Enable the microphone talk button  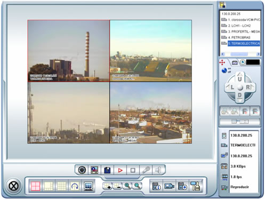point(146,170)
